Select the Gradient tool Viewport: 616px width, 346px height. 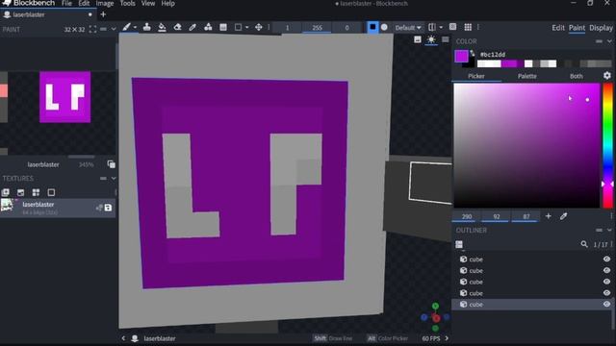[223, 27]
